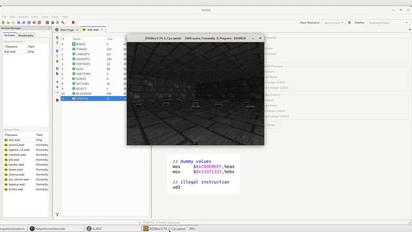Click the Save archive toolbar icon
Screen dimensions: 412x232
[19, 23]
